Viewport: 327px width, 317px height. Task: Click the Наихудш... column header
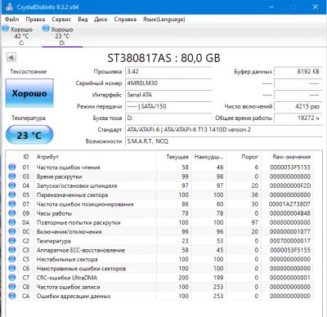(x=208, y=157)
